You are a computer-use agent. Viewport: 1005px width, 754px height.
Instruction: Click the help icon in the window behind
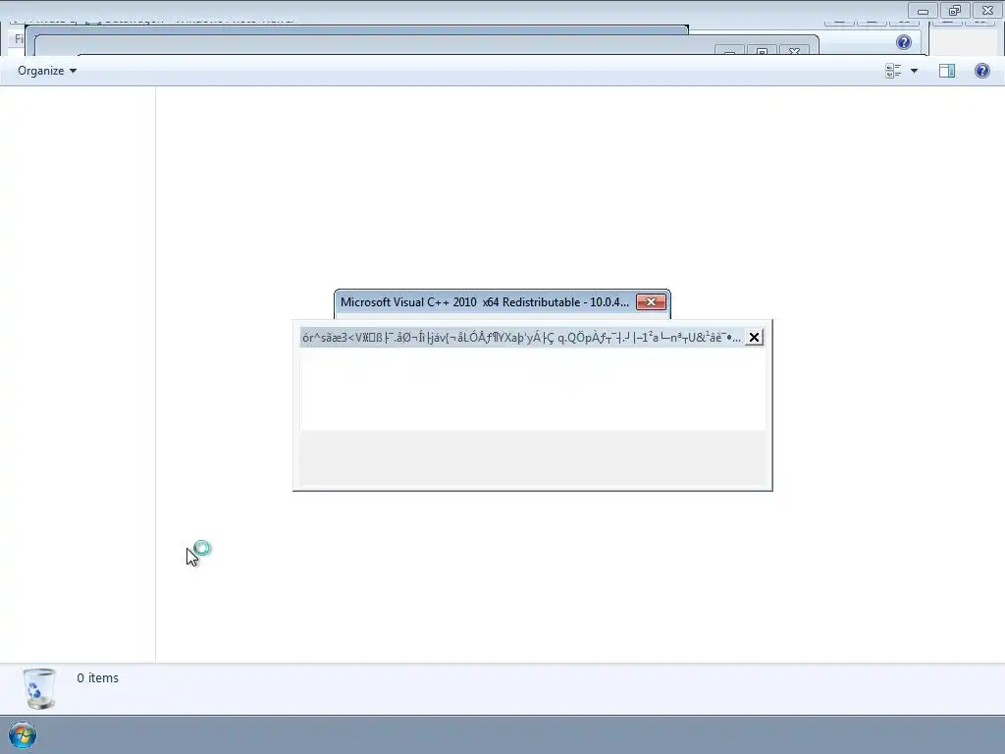904,42
